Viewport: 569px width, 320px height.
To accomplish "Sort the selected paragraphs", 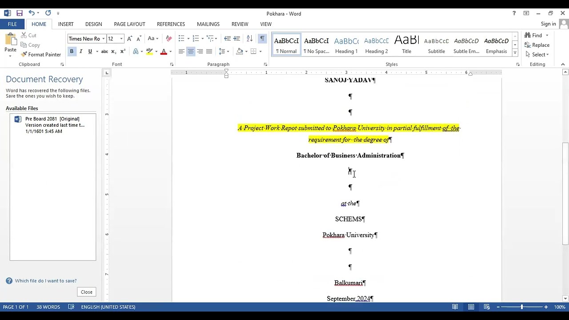I will point(249,39).
